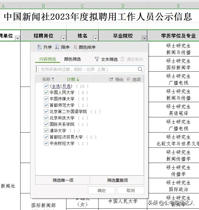Open 选项 options menu

[134, 79]
